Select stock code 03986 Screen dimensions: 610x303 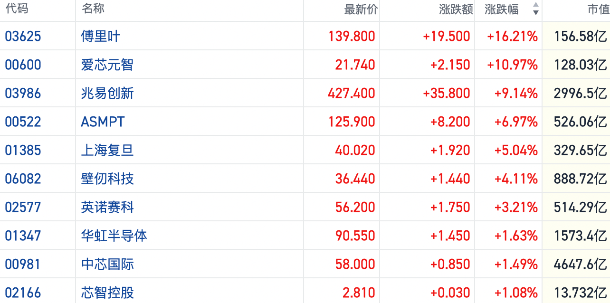pos(23,93)
